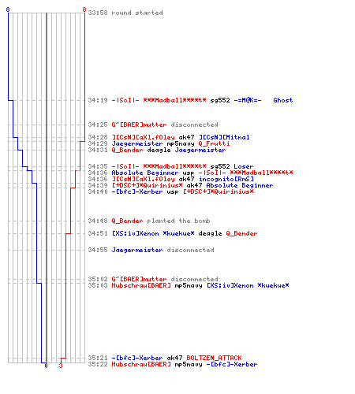Click Hubschrau[BAER] mp5navy kill at 35:03
Image resolution: width=355 pixels, height=394 pixels.
coord(189,285)
